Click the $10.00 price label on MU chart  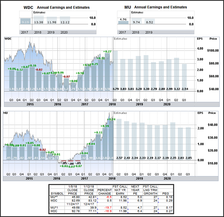(x=213, y=163)
